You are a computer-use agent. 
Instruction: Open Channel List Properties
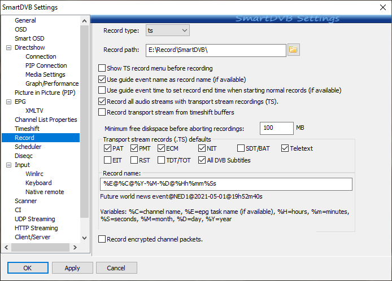(x=46, y=120)
